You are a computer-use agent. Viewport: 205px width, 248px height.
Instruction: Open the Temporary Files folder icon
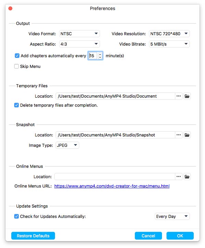pyautogui.click(x=187, y=96)
